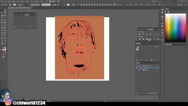188x106 pixels.
Task: Toggle lock on Layer 1
Action: (139, 70)
